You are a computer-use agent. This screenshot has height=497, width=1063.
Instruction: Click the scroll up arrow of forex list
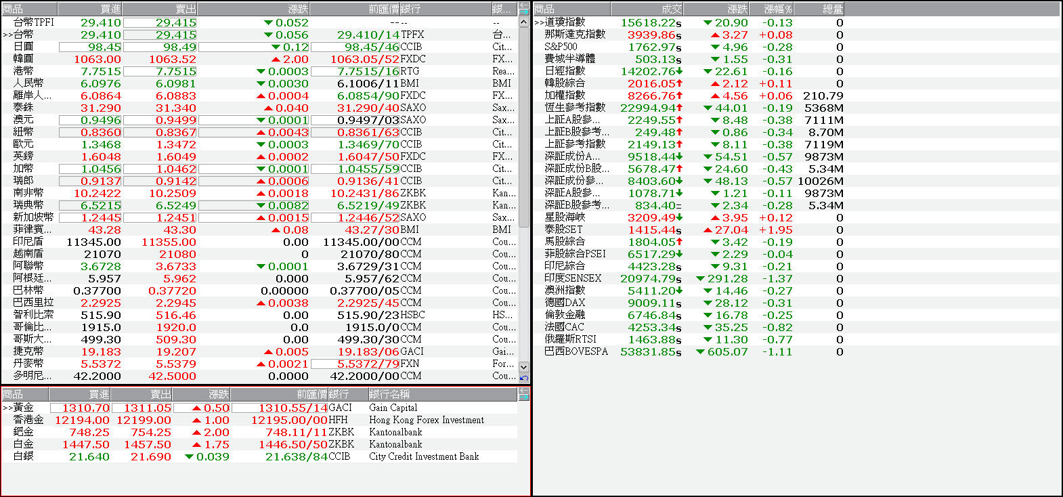pyautogui.click(x=524, y=22)
